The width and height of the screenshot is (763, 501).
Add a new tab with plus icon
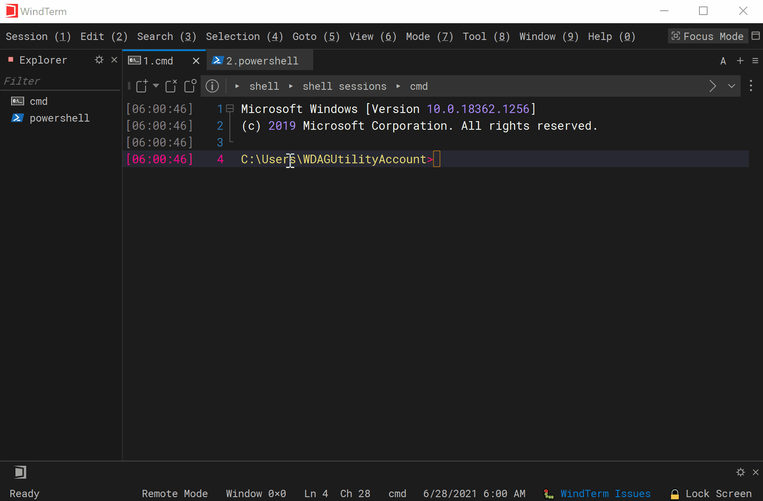(740, 61)
